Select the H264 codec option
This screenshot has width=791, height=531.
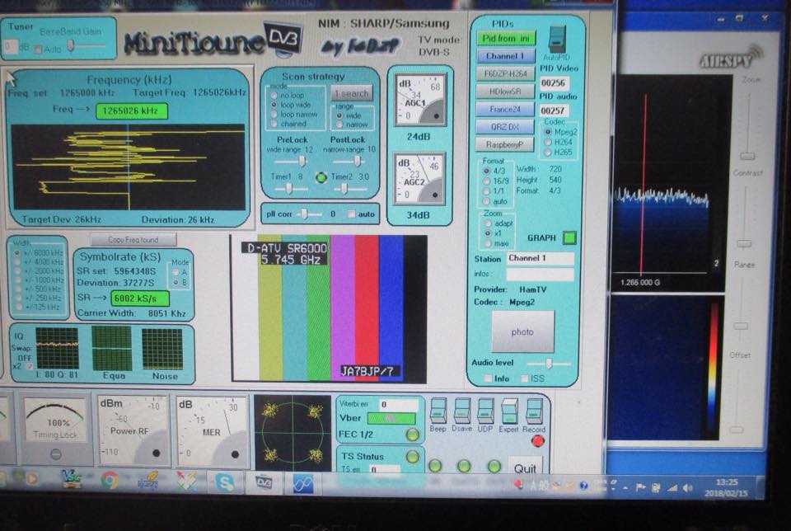[x=548, y=142]
